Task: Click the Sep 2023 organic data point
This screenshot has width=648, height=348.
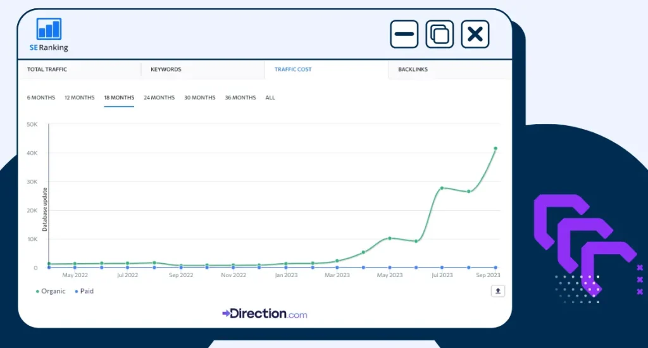Action: click(495, 149)
